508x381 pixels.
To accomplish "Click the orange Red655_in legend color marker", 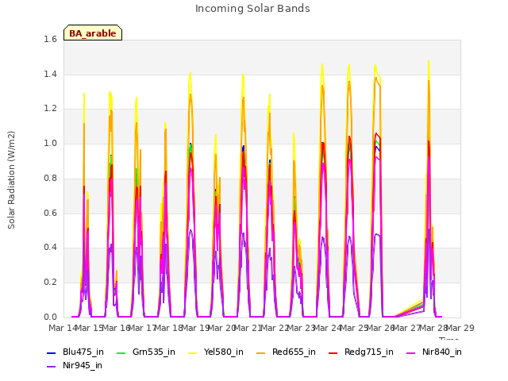I will click(x=261, y=352).
